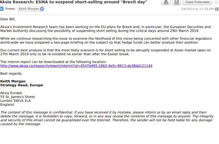The width and height of the screenshot is (219, 144).
Task: Open the aksia.co interim report link
Action: click(76, 66)
